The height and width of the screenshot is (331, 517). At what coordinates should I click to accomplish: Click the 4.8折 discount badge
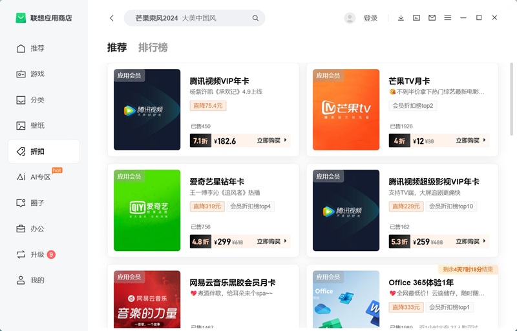200,241
